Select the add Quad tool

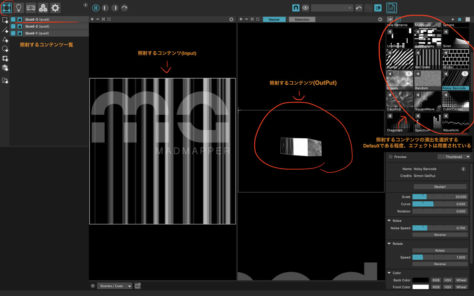tap(5, 20)
